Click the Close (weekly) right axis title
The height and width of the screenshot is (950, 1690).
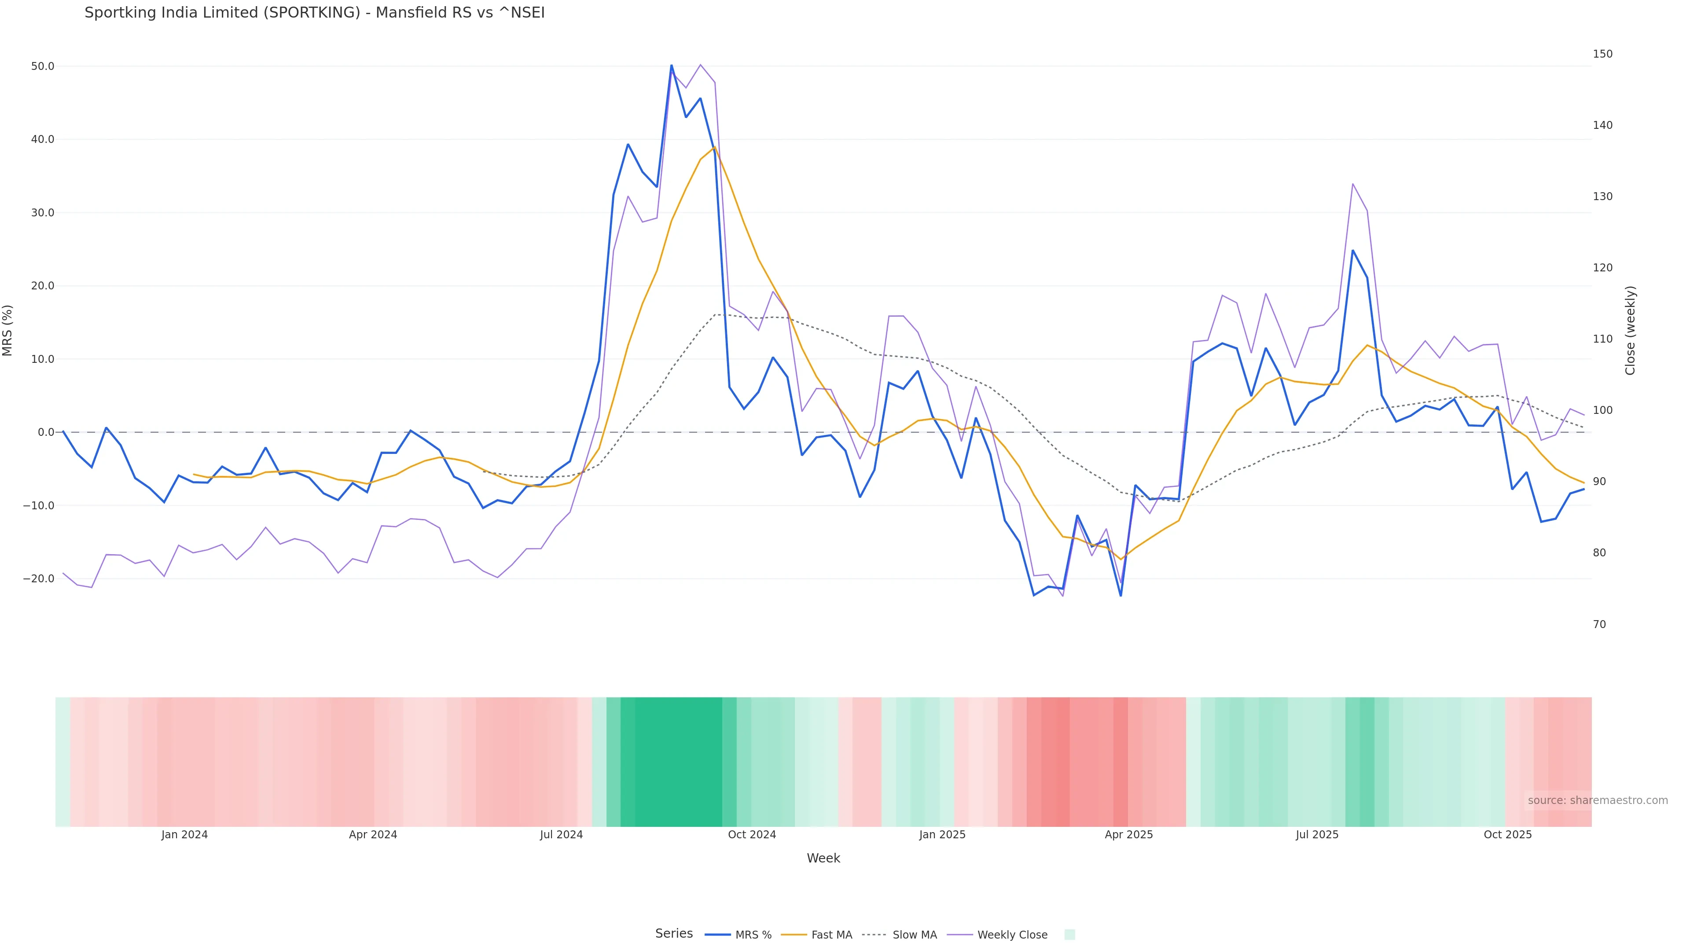click(1630, 330)
